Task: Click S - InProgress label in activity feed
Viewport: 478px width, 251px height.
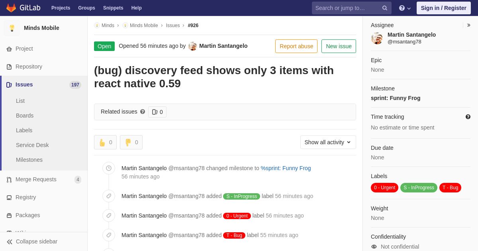Action: pos(242,196)
